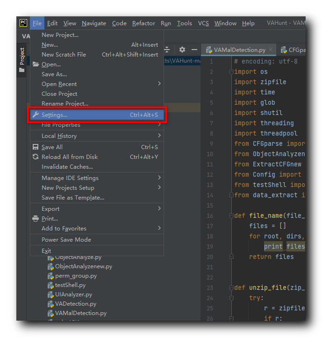Click the 'print files' highlighted statement
This screenshot has width=322, height=337.
284,246
